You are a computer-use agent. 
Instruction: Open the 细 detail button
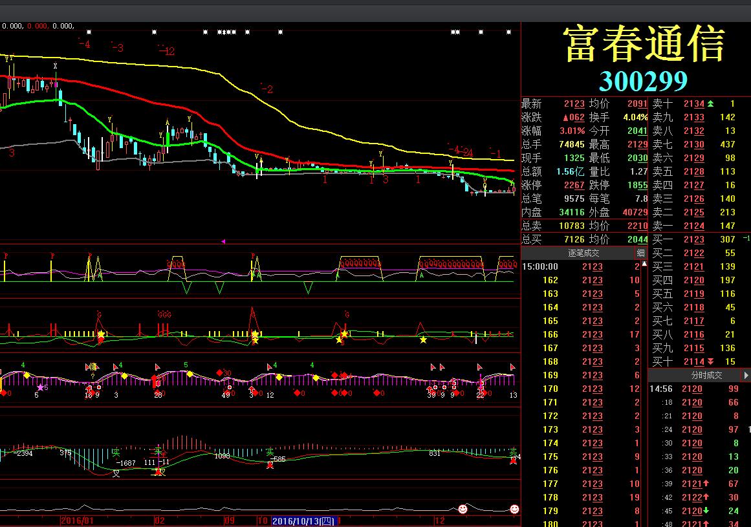click(x=641, y=253)
